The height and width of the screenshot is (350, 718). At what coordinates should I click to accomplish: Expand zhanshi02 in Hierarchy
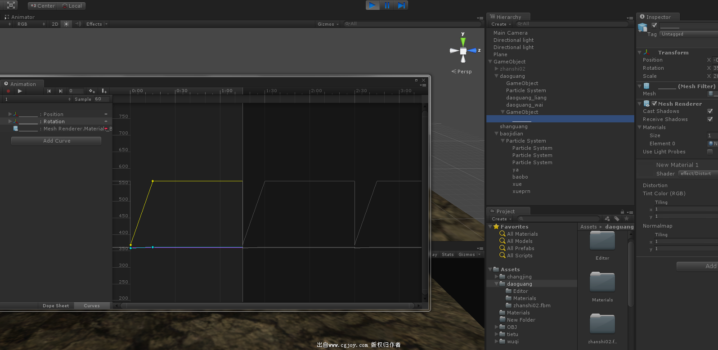click(x=497, y=69)
